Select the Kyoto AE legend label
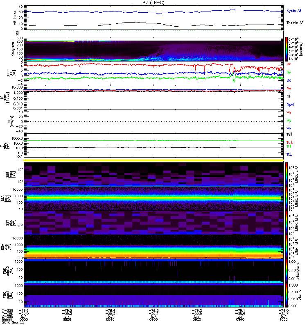307x328 pixels. pos(294,11)
